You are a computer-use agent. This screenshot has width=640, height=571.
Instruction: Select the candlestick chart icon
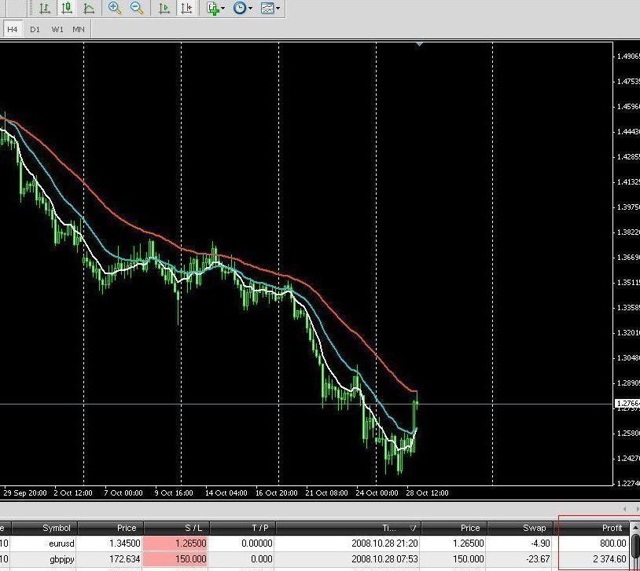[67, 9]
